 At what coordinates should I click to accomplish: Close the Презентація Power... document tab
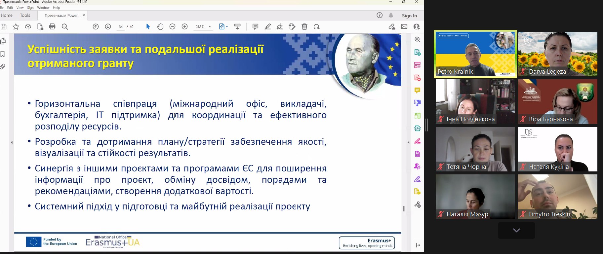click(84, 15)
